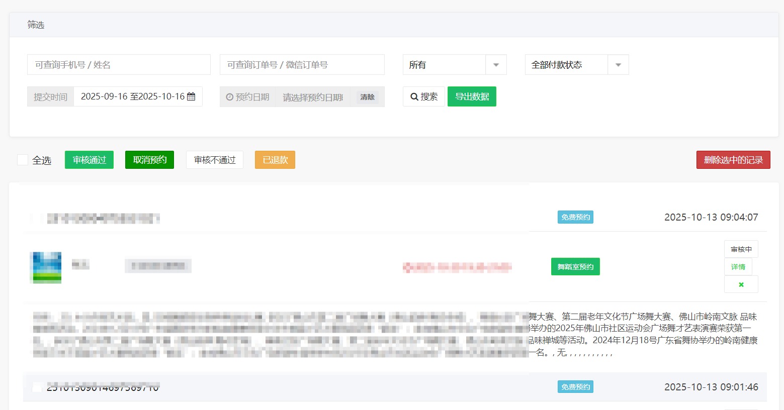
Task: Click the green X icon button
Action: (x=741, y=284)
